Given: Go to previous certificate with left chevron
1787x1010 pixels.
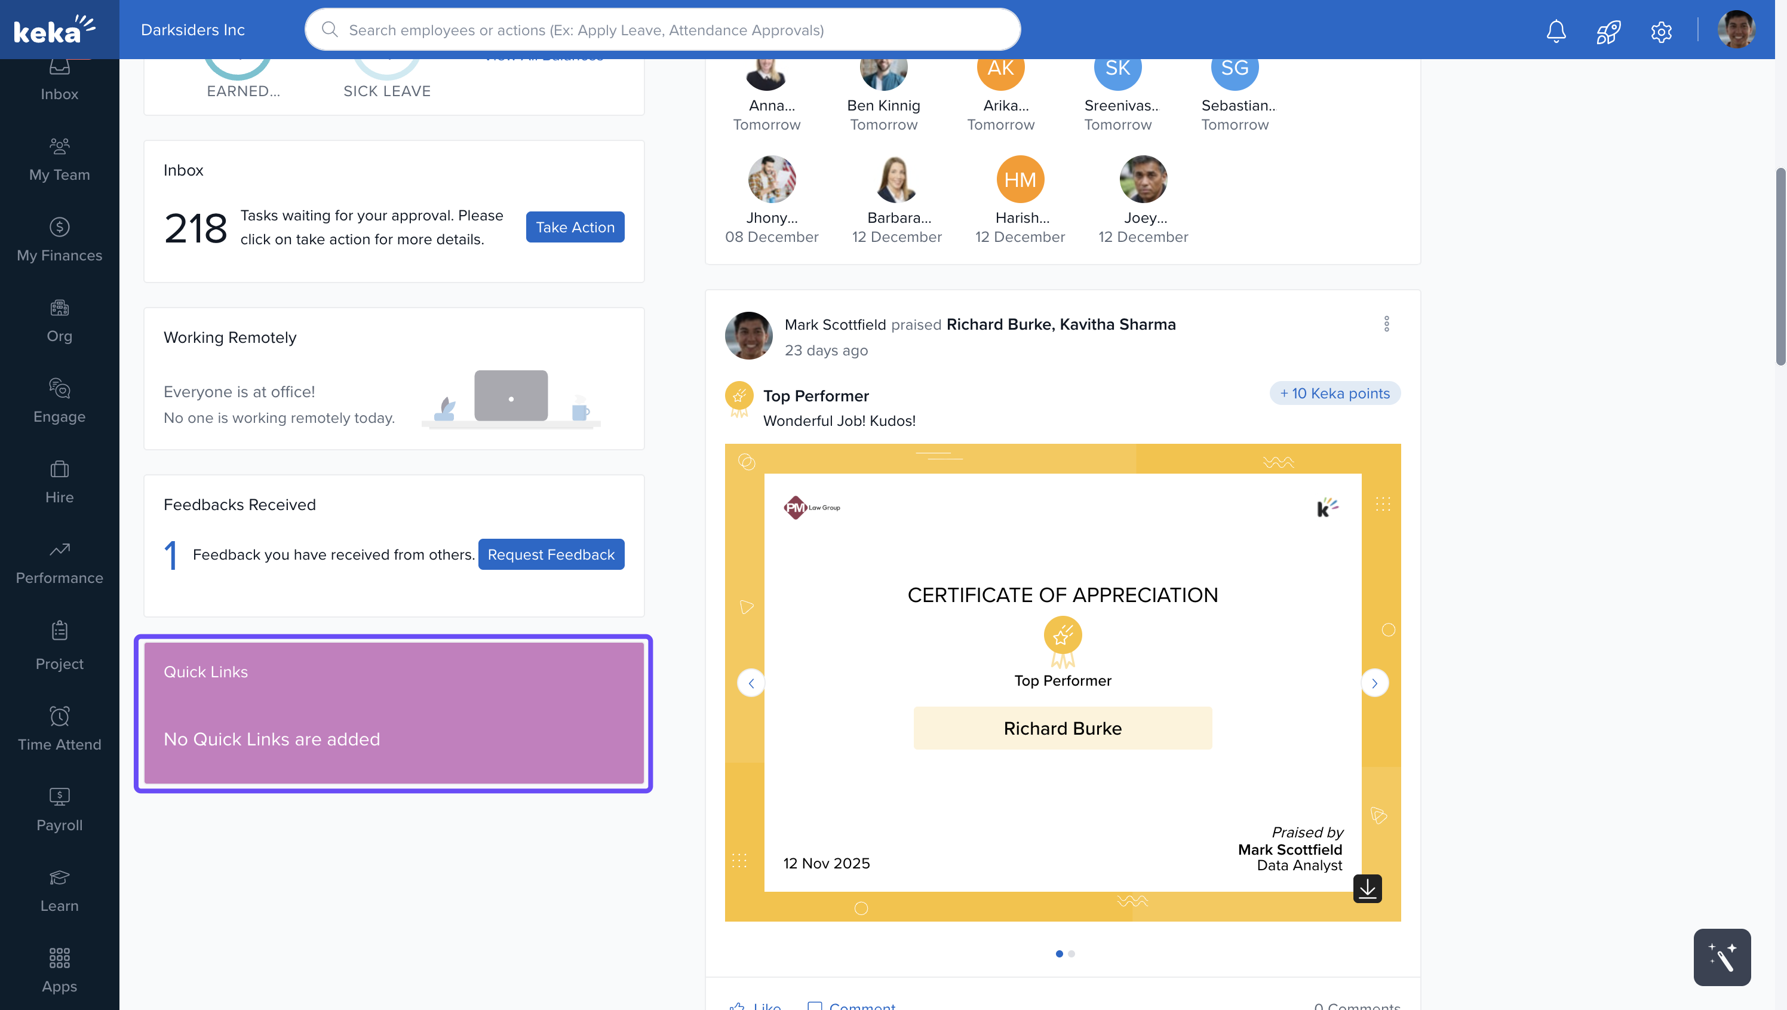Looking at the screenshot, I should point(751,683).
